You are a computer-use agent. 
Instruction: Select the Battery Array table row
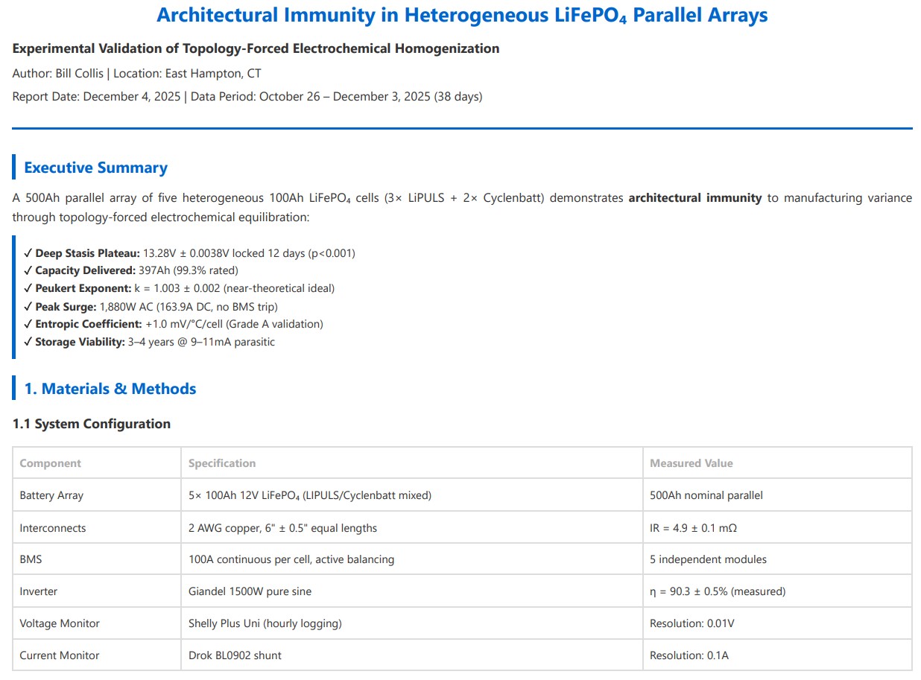pos(460,495)
